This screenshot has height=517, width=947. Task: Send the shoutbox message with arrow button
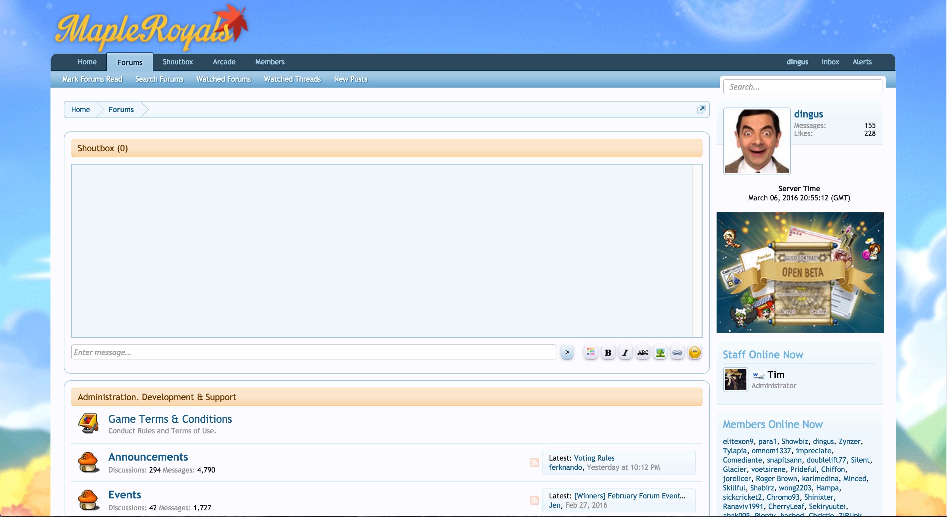[x=567, y=352]
